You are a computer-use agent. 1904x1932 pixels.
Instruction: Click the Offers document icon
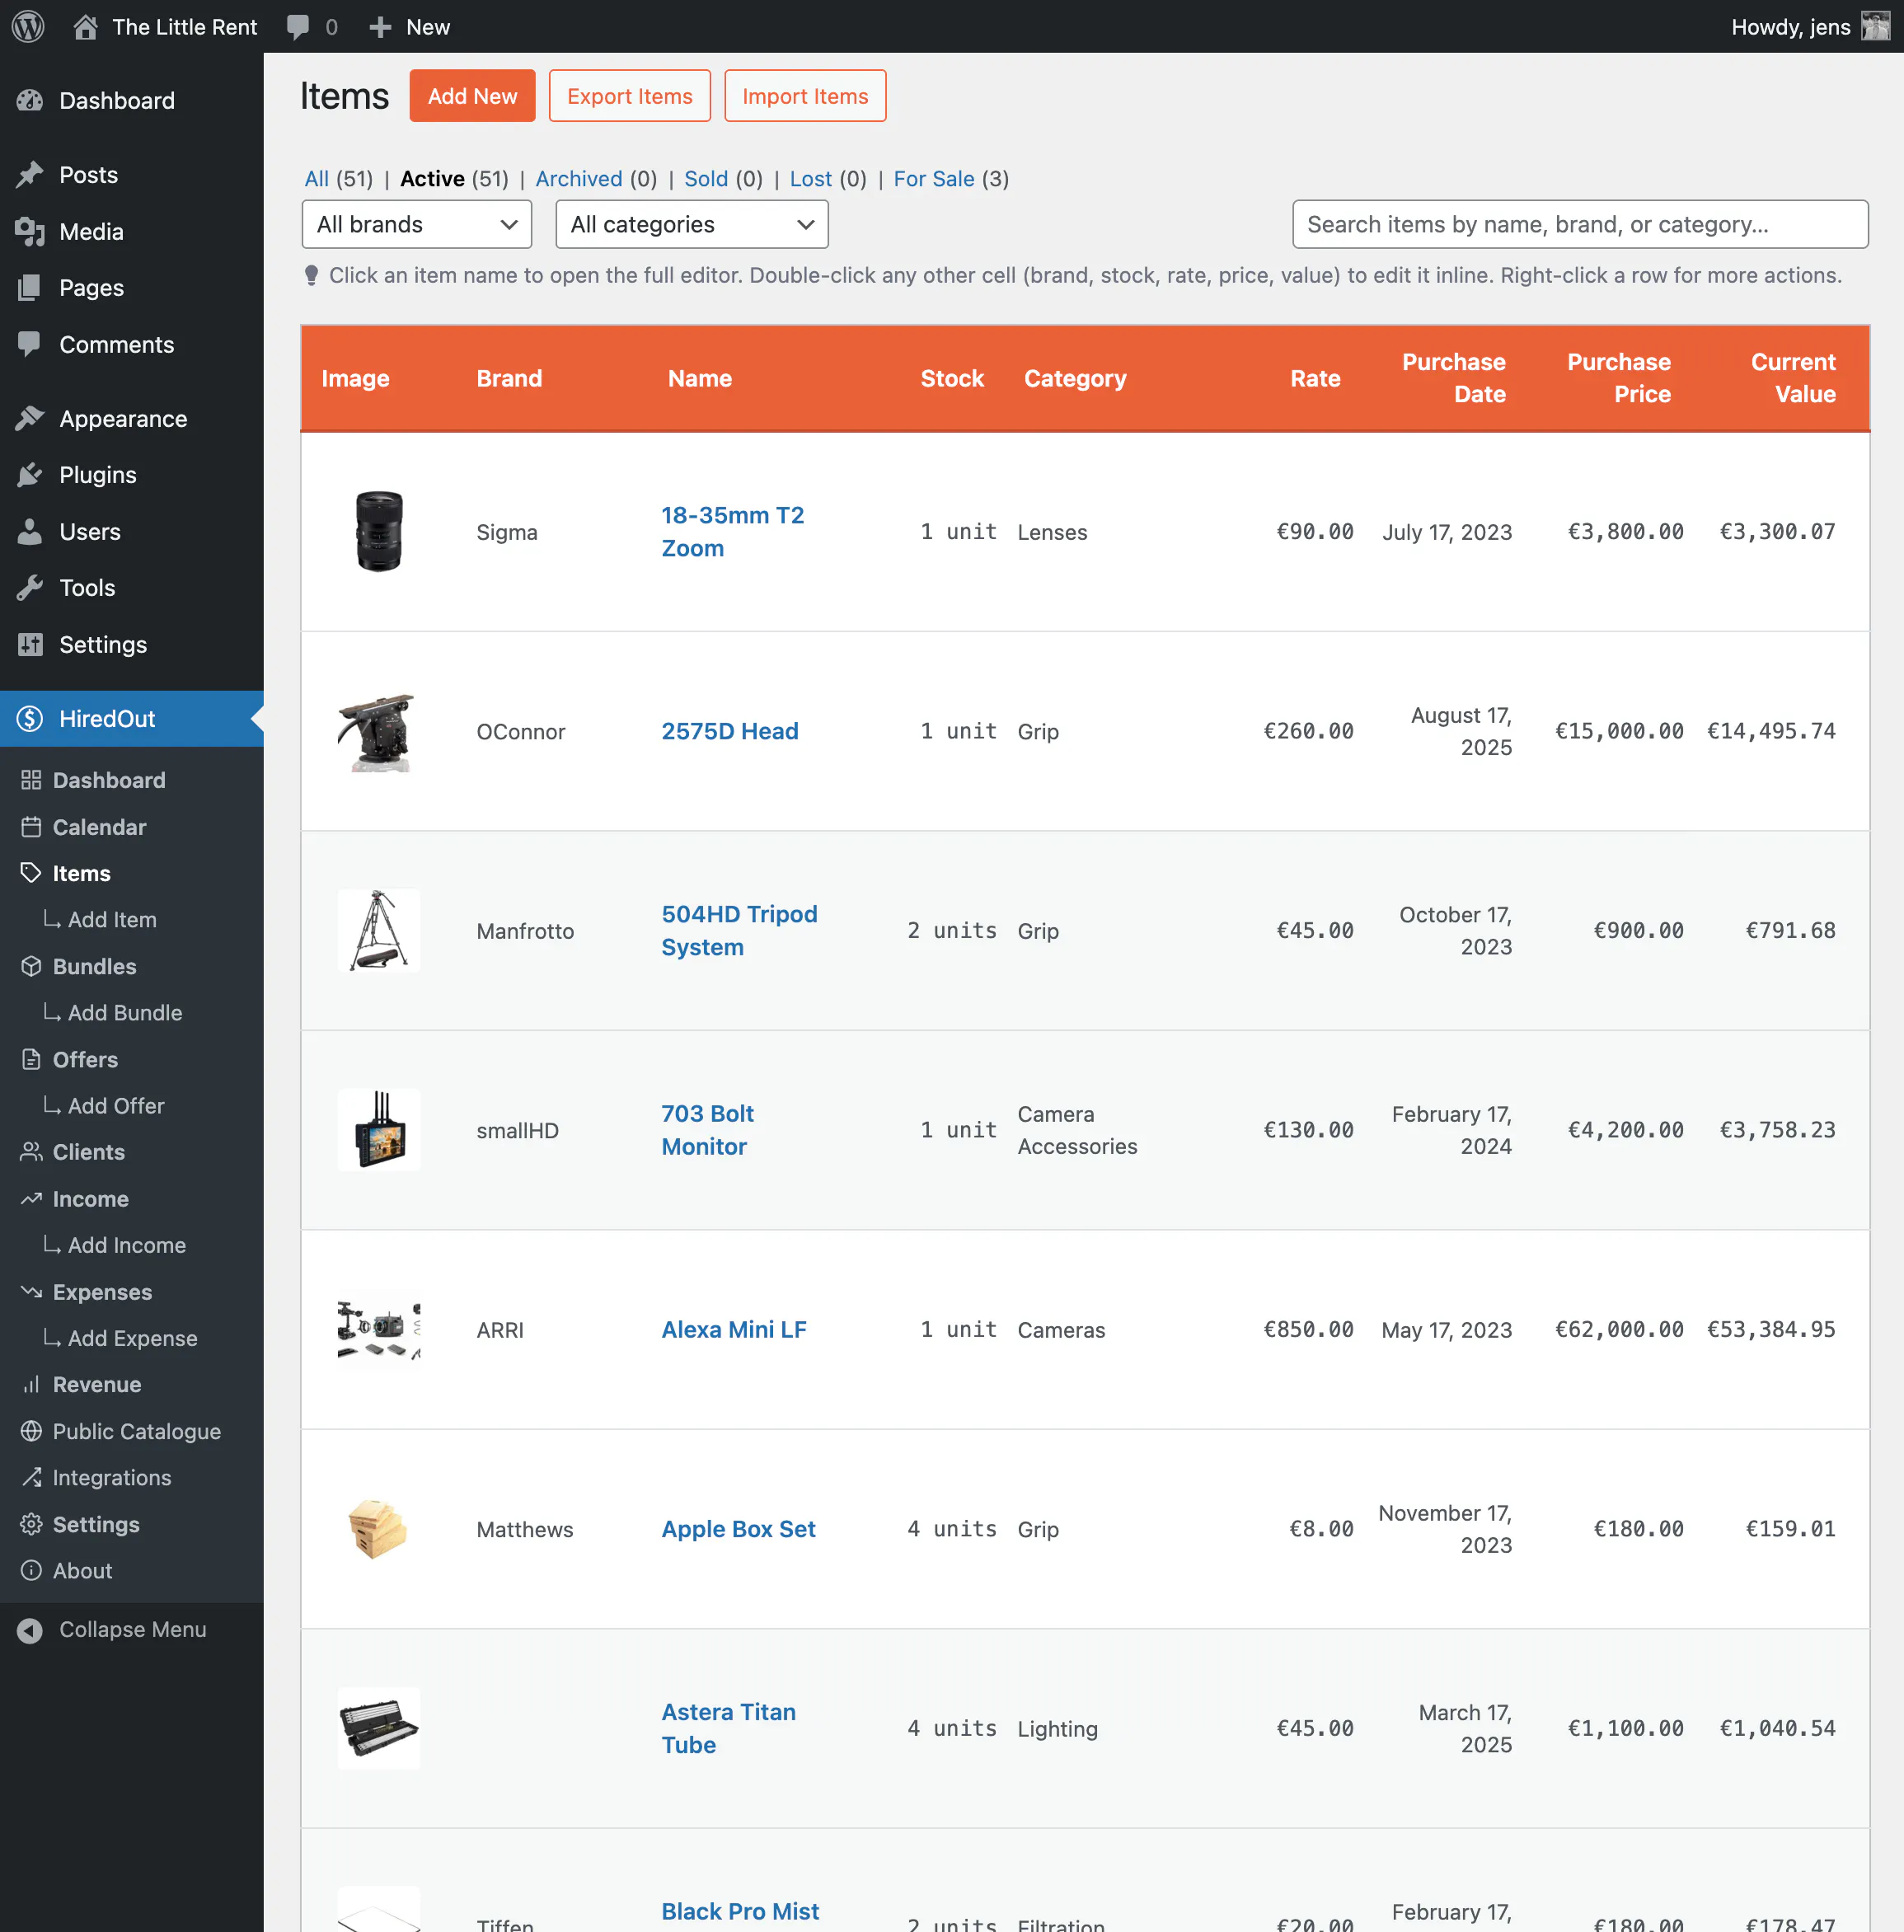coord(31,1059)
